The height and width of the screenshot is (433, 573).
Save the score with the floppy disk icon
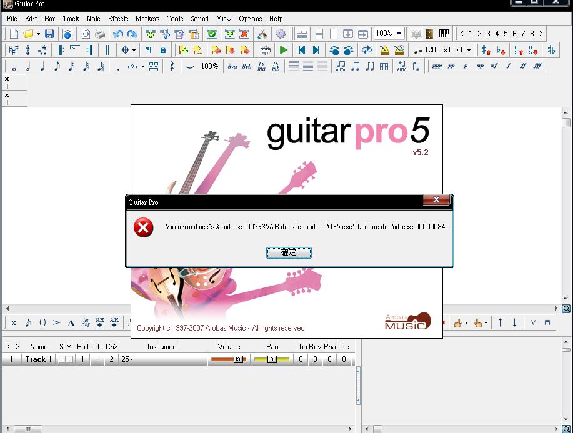[49, 34]
